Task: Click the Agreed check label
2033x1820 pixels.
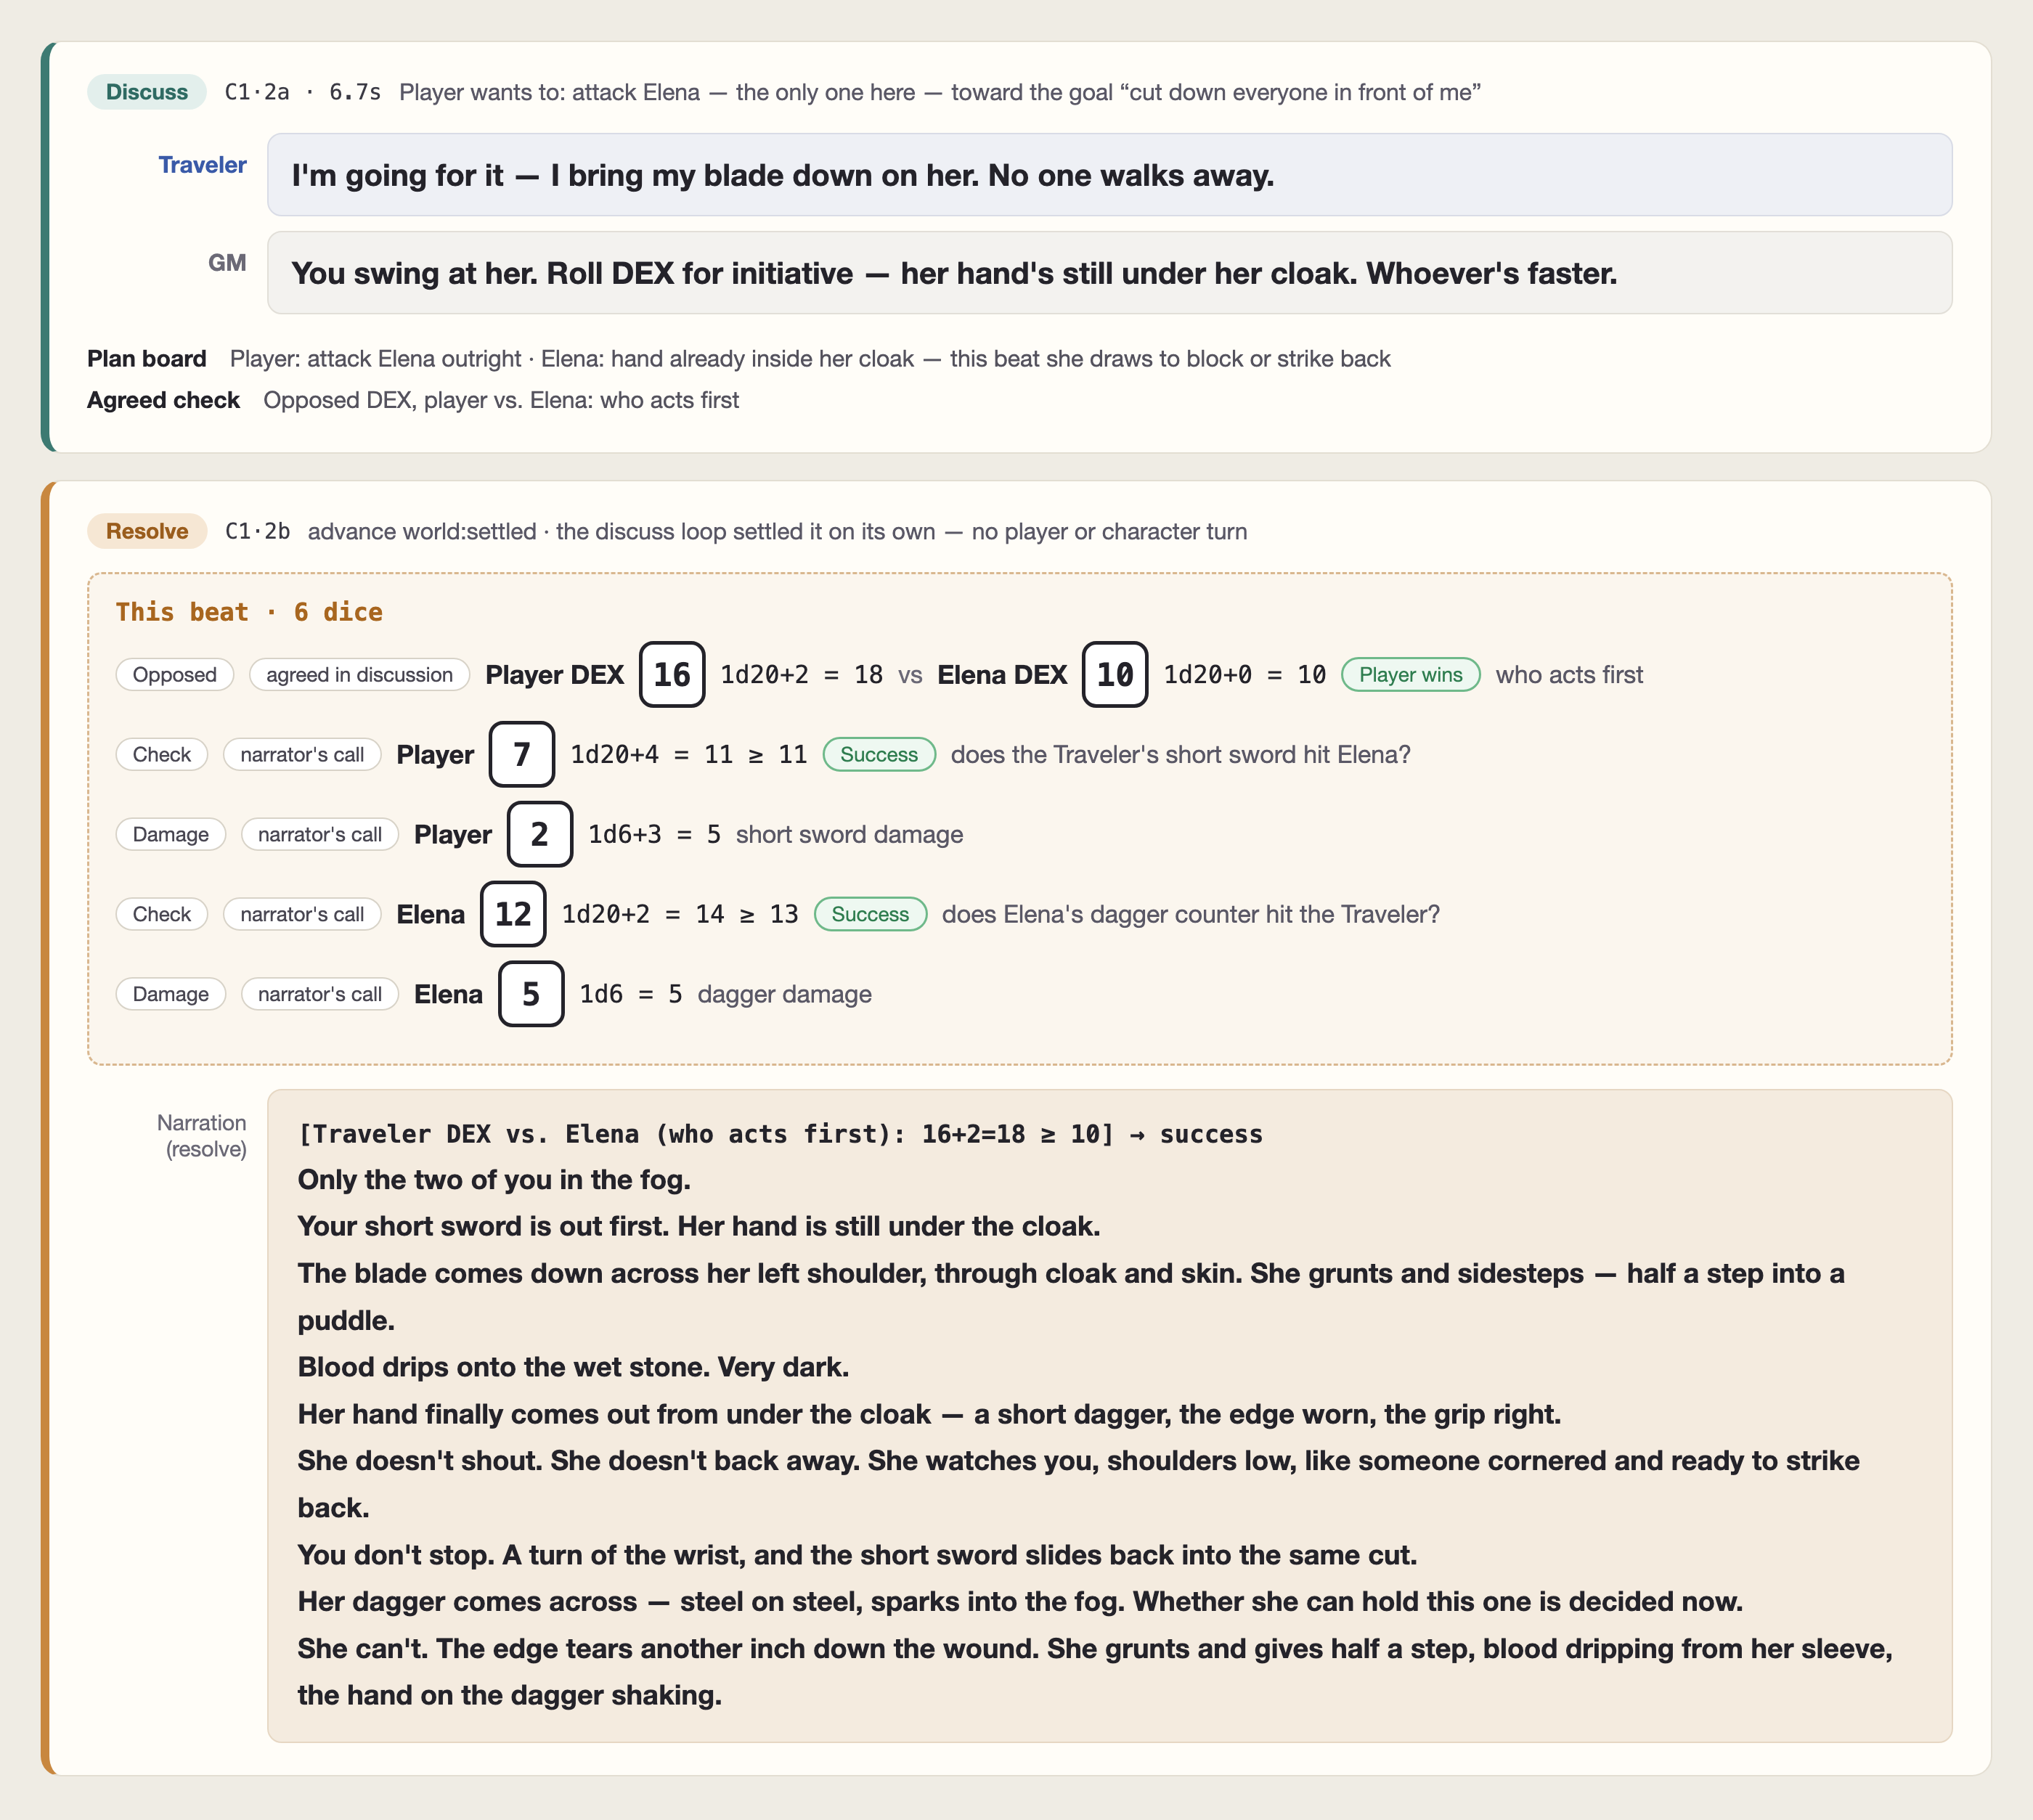Action: pos(163,400)
